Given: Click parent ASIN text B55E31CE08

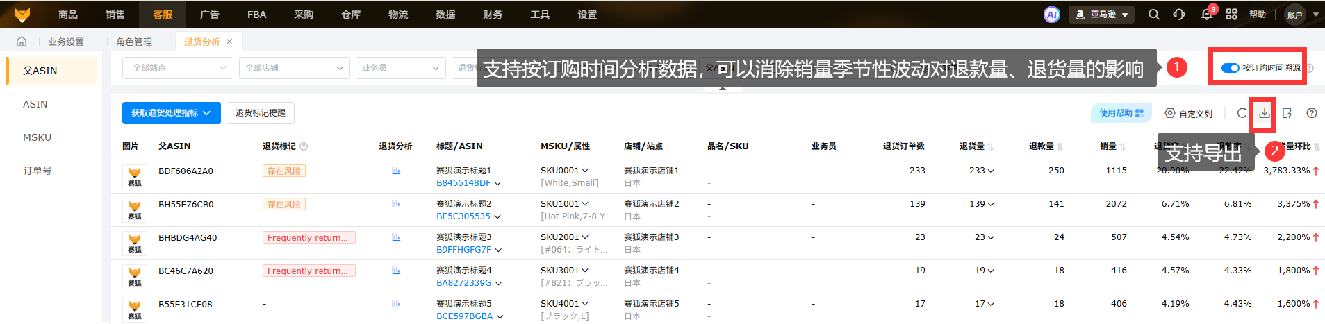Looking at the screenshot, I should tap(186, 304).
